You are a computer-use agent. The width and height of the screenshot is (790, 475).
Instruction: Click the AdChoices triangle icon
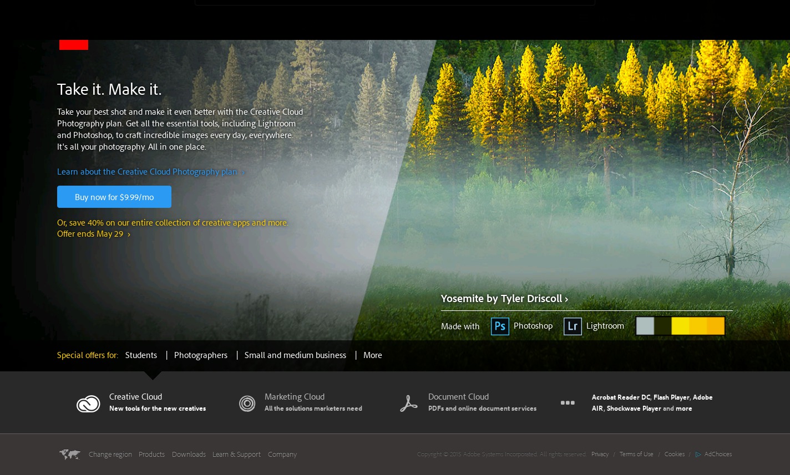pos(698,454)
